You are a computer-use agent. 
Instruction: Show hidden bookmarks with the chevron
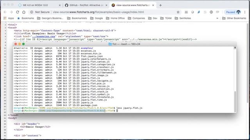tap(217, 18)
